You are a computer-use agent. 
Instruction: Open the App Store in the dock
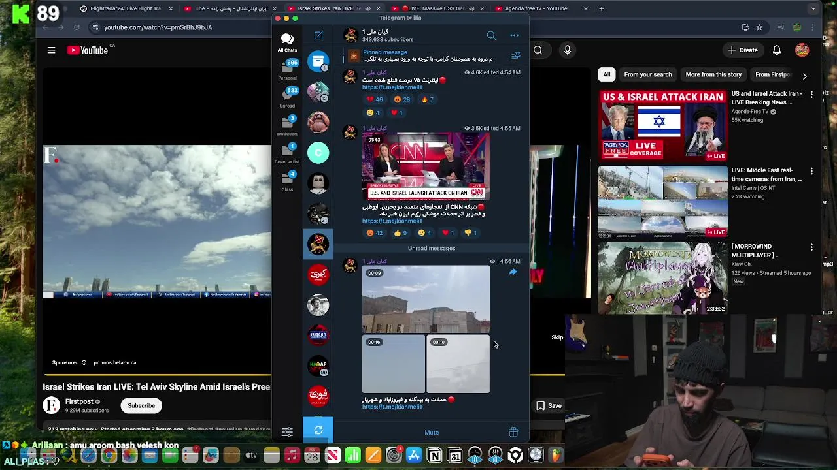click(x=414, y=455)
